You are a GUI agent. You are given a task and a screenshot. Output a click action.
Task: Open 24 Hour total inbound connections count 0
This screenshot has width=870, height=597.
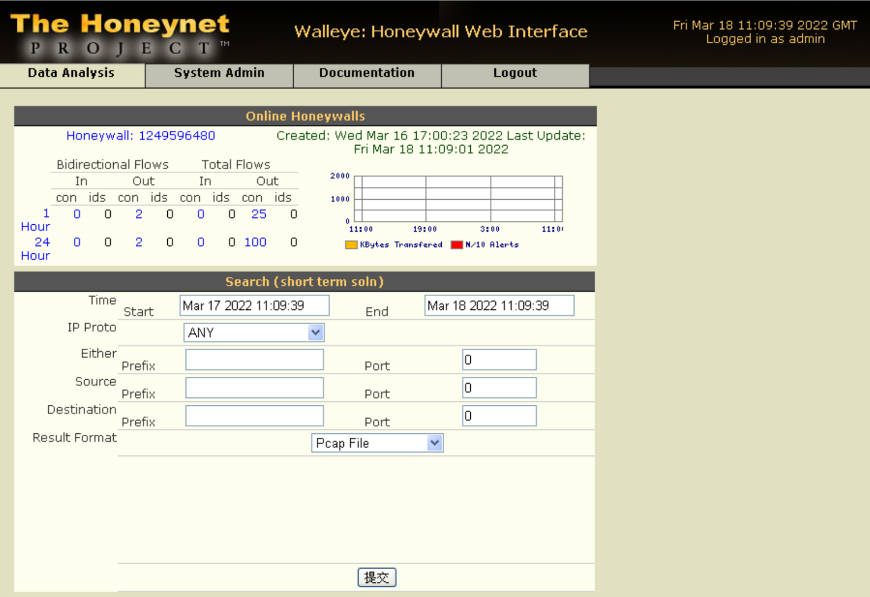[x=201, y=242]
